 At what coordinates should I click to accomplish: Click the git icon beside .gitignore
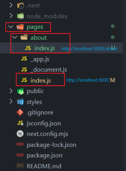pyautogui.click(x=20, y=112)
